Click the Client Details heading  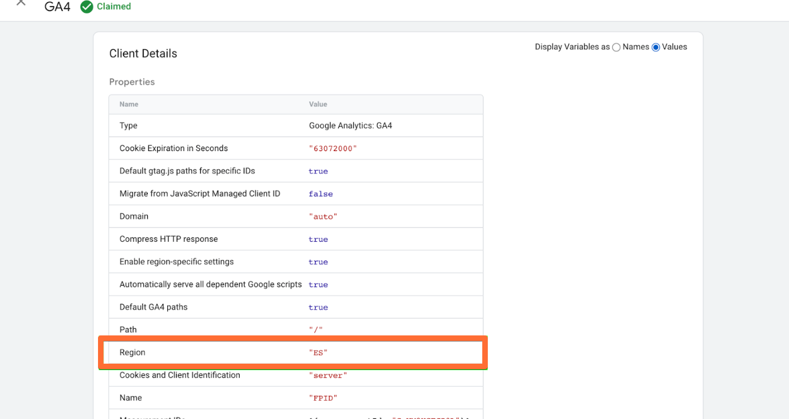[x=143, y=54]
